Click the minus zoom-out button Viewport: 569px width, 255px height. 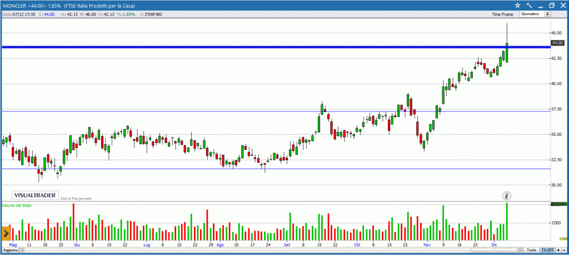pos(564,250)
